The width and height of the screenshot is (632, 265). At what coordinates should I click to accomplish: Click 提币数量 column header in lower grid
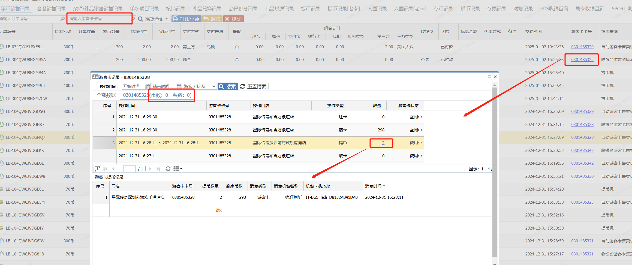(x=212, y=186)
